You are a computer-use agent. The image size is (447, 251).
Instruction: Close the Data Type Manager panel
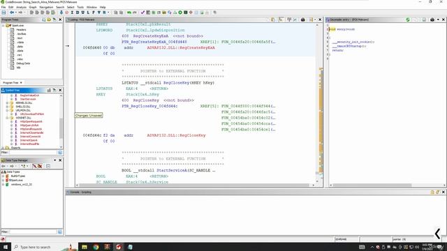(60, 160)
